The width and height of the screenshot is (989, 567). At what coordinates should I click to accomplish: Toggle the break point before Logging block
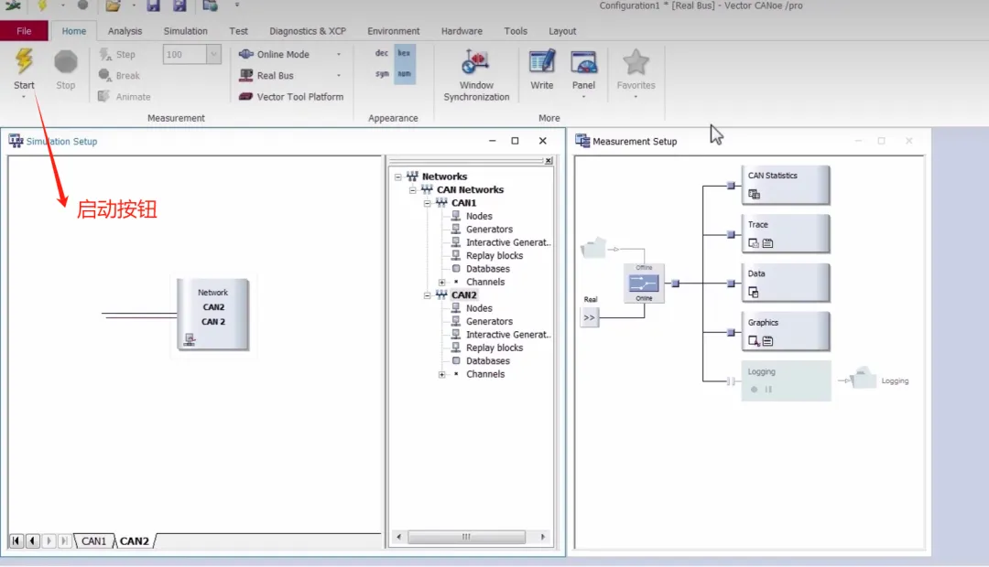pos(731,381)
